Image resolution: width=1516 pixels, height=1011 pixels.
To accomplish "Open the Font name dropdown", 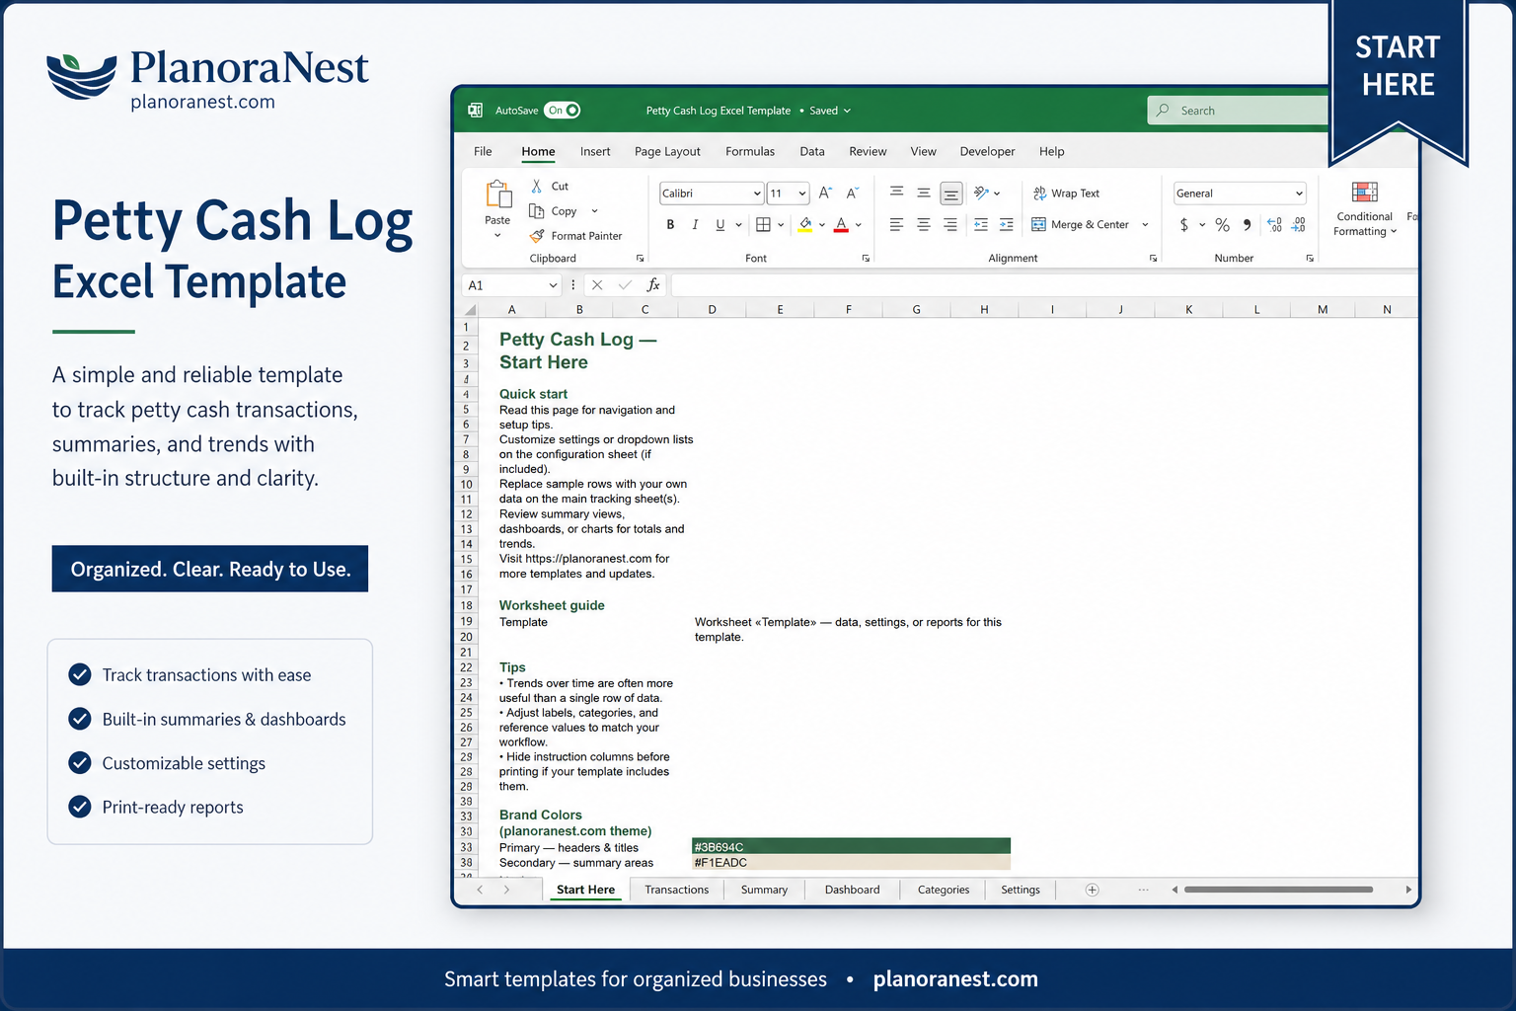I will [757, 194].
